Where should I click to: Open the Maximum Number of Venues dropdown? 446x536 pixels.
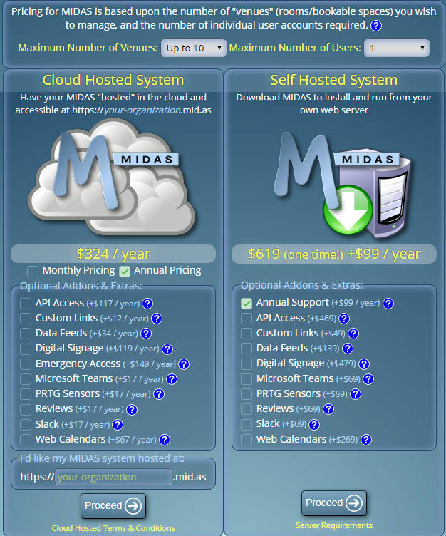pos(193,48)
